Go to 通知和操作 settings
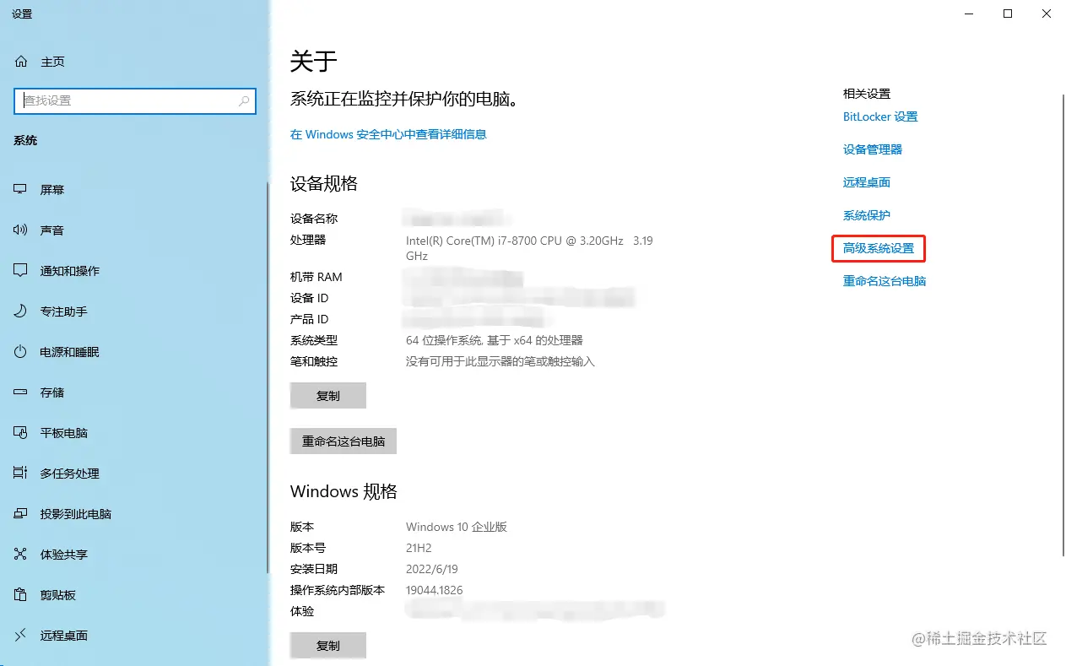 (x=133, y=271)
